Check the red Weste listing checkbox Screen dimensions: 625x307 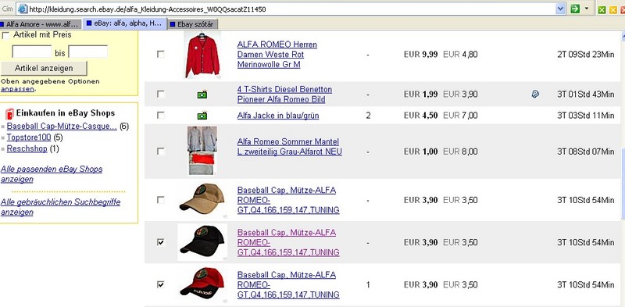161,54
